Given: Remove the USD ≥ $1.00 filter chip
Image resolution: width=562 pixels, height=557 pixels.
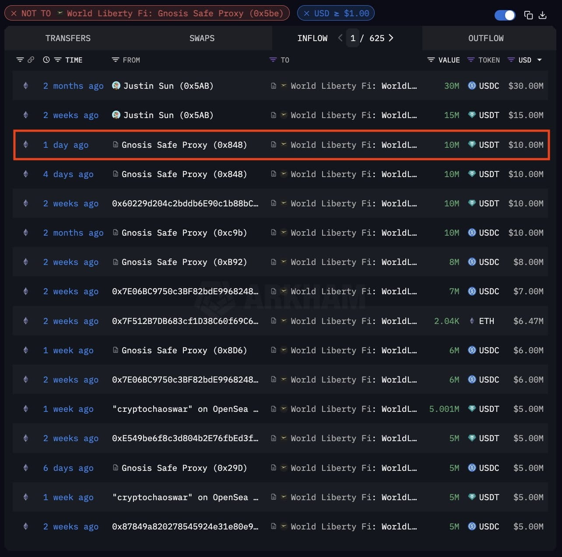Looking at the screenshot, I should [x=306, y=14].
